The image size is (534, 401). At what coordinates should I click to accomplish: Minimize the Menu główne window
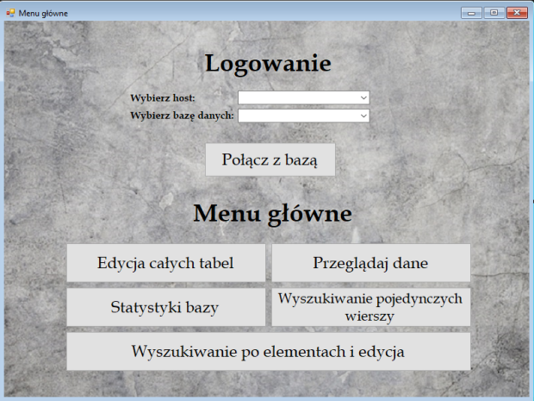point(471,13)
